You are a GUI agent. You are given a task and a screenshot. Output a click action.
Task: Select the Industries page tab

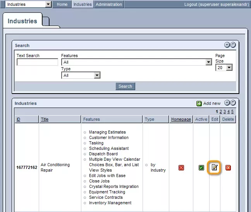[22, 21]
